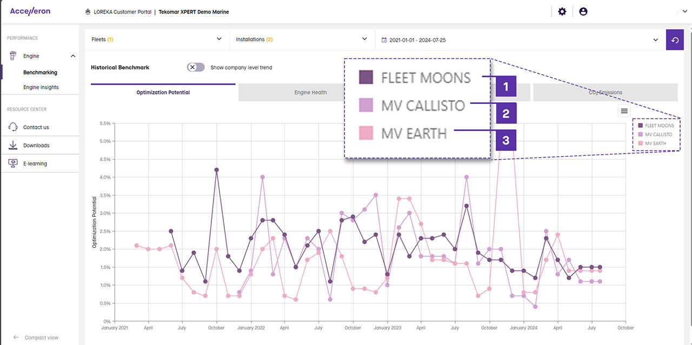Viewport: 692px width, 345px height.
Task: Toggle Show company level trend switch
Action: [196, 68]
